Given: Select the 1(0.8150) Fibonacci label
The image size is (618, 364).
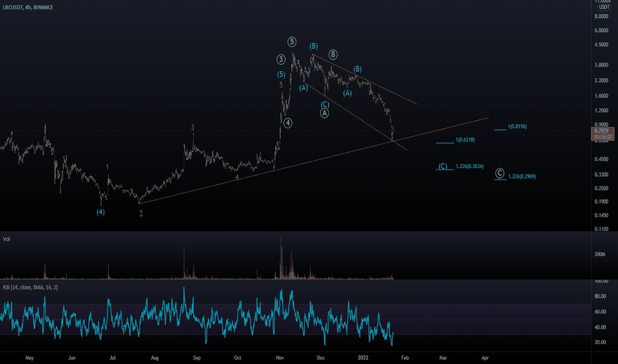Looking at the screenshot, I should 517,126.
